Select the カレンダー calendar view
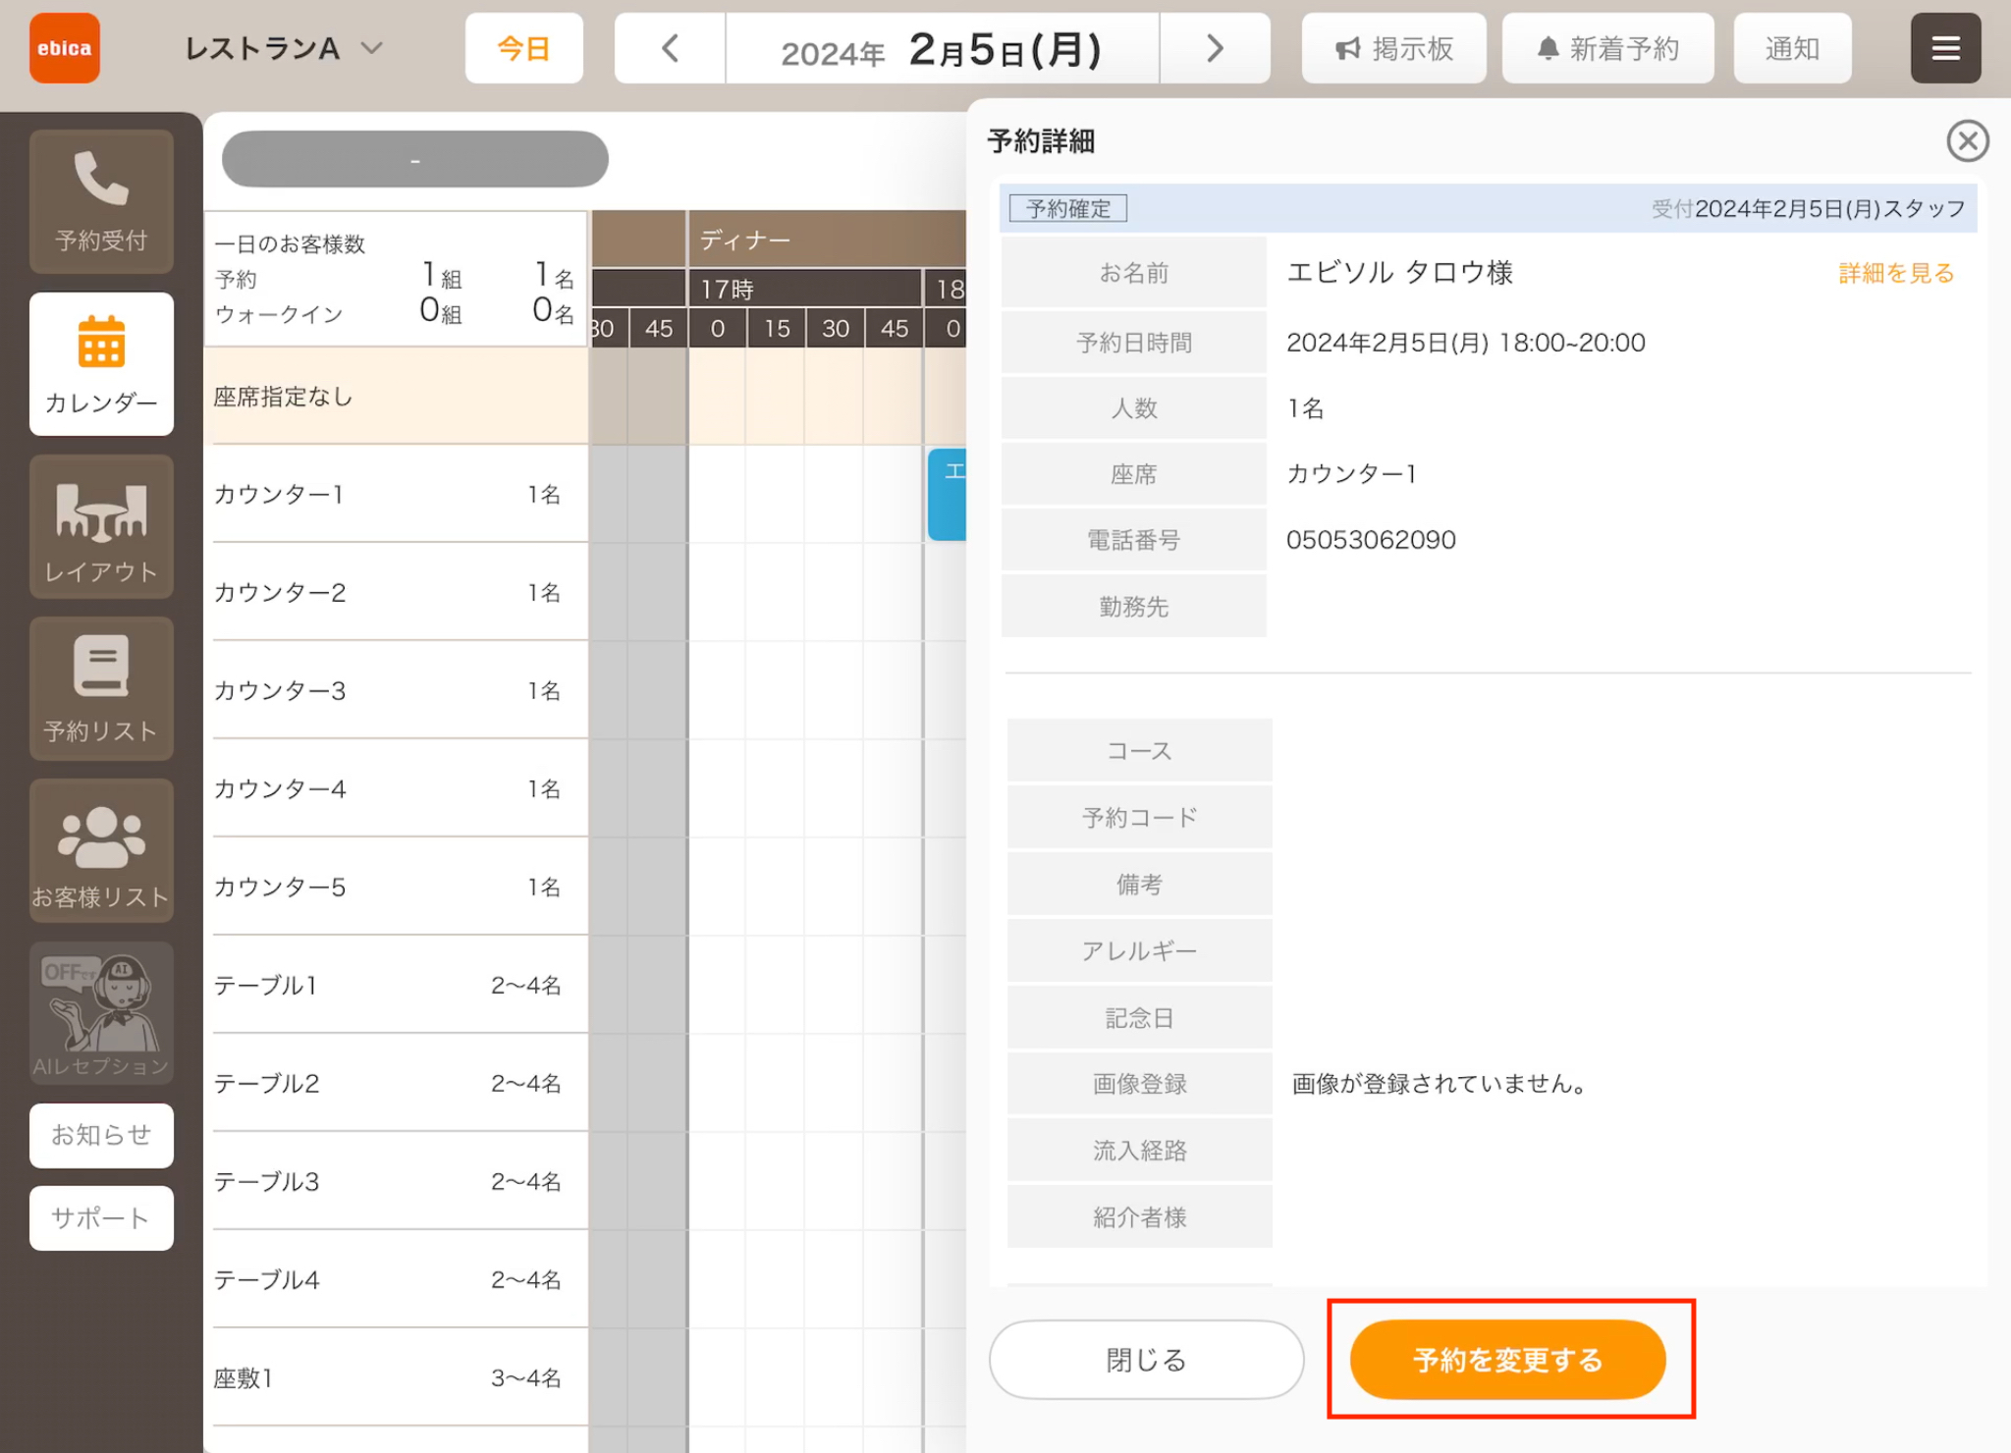This screenshot has width=2011, height=1453. (x=101, y=364)
